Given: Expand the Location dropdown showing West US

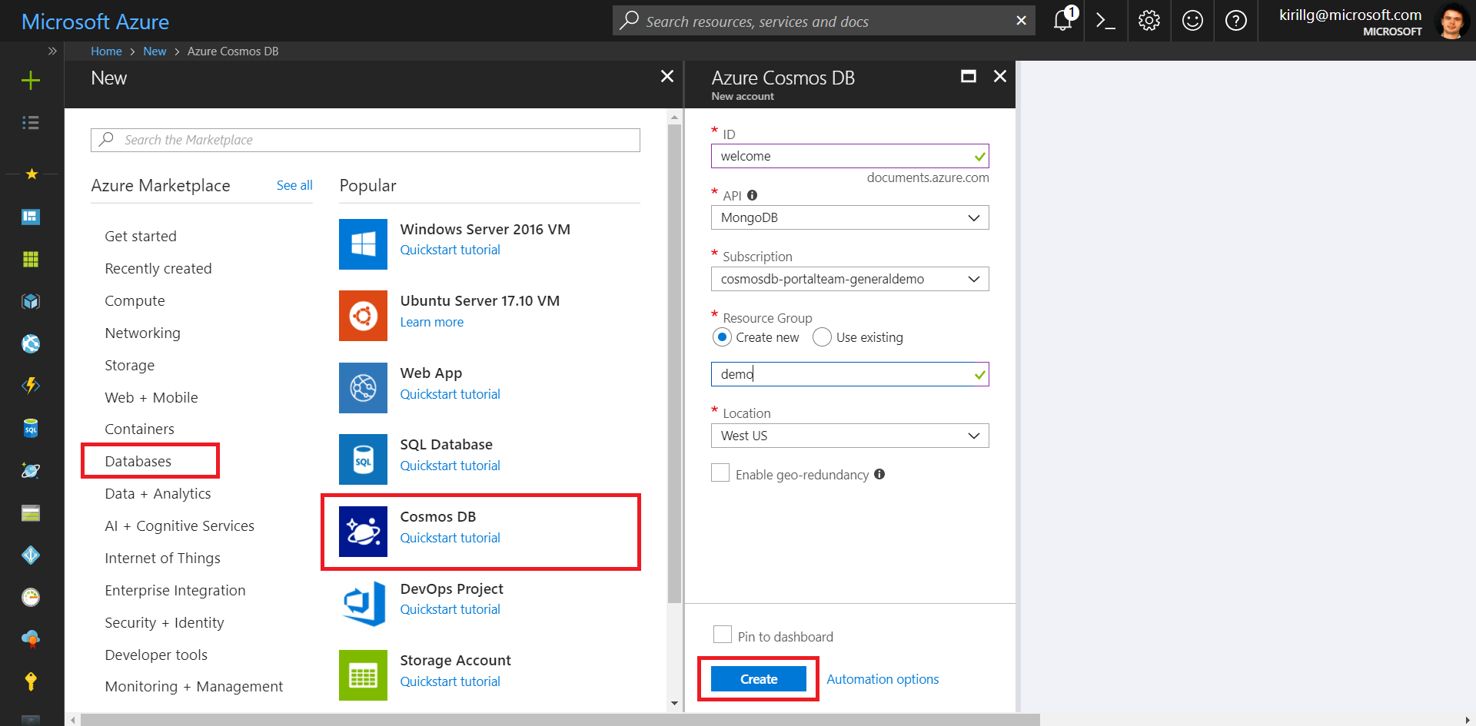Looking at the screenshot, I should pos(849,436).
